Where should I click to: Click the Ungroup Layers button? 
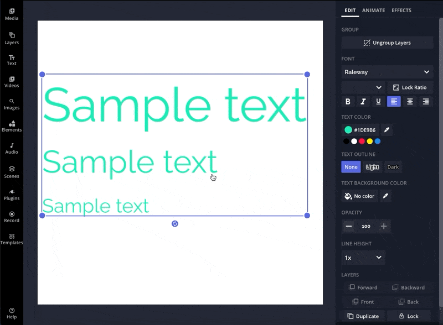tap(387, 43)
